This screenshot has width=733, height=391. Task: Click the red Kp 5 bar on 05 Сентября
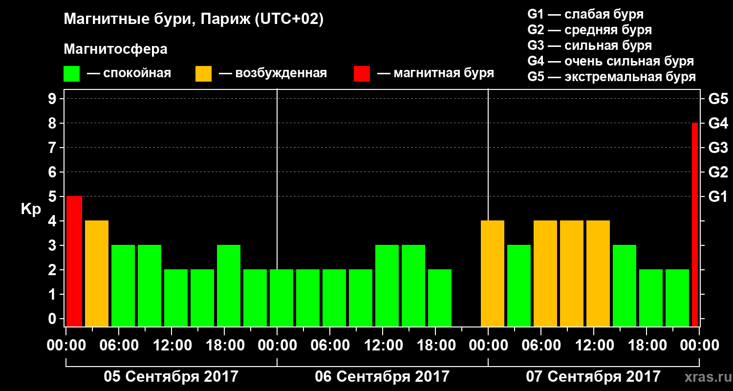pyautogui.click(x=74, y=261)
